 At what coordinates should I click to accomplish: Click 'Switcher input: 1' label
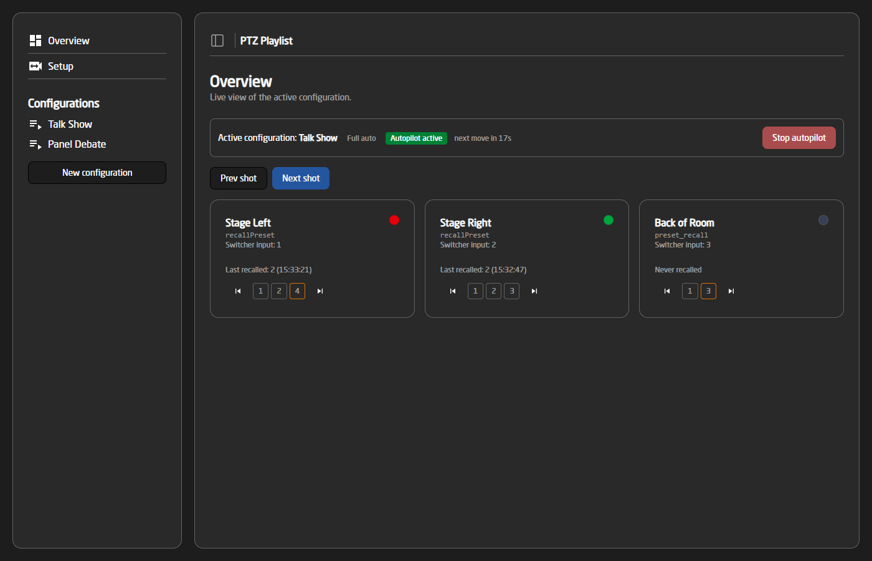pyautogui.click(x=253, y=245)
